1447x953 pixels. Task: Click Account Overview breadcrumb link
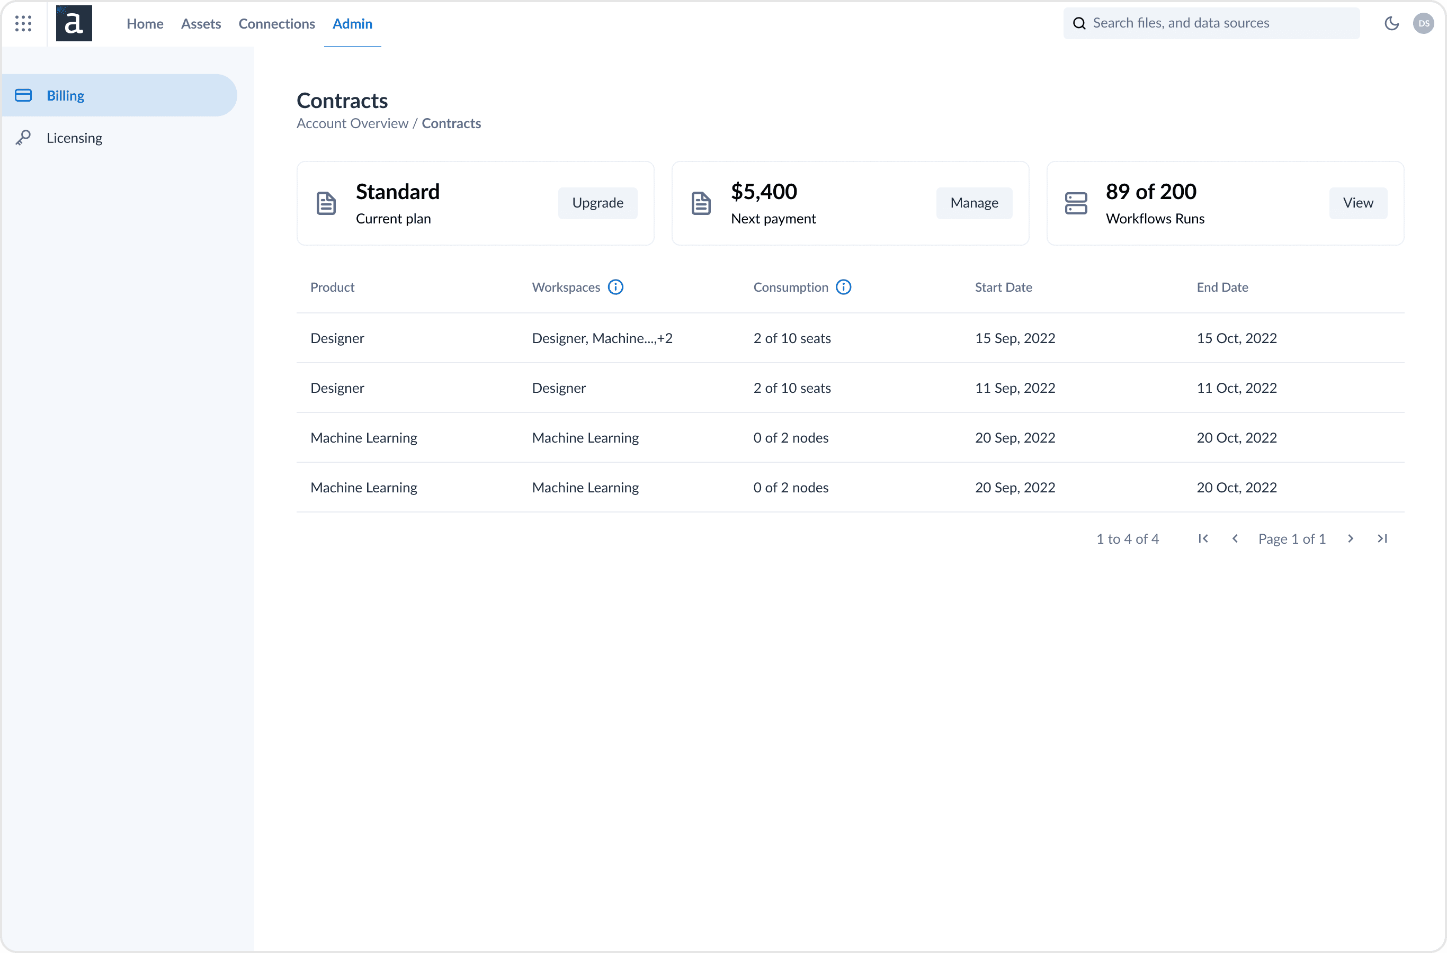(x=352, y=123)
